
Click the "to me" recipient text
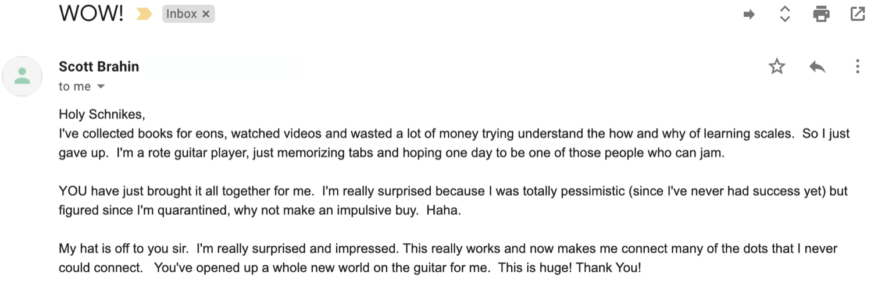74,87
